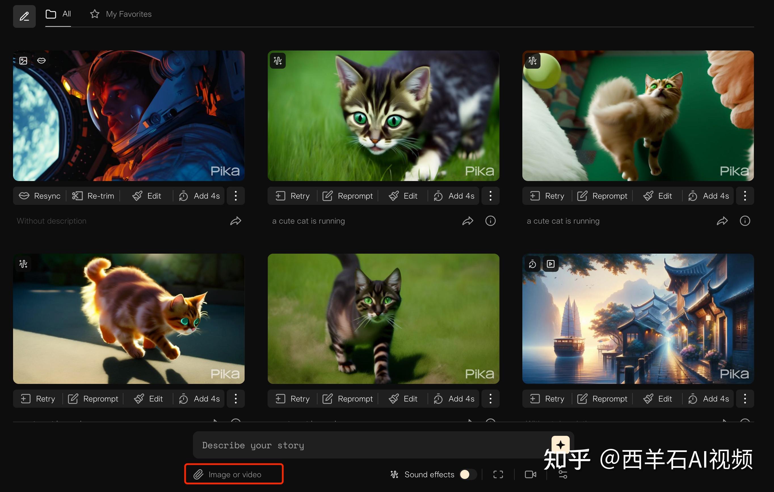
Task: Open the parameters sliders icon
Action: click(563, 475)
